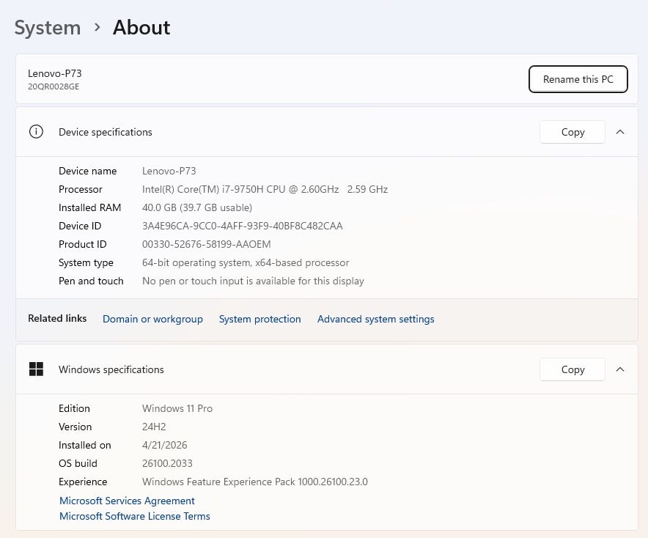
Task: View Microsoft Software License Terms
Action: click(x=134, y=516)
